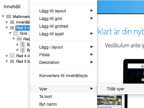Choose Byt namn in the context menu
The width and height of the screenshot is (144, 108).
63,104
